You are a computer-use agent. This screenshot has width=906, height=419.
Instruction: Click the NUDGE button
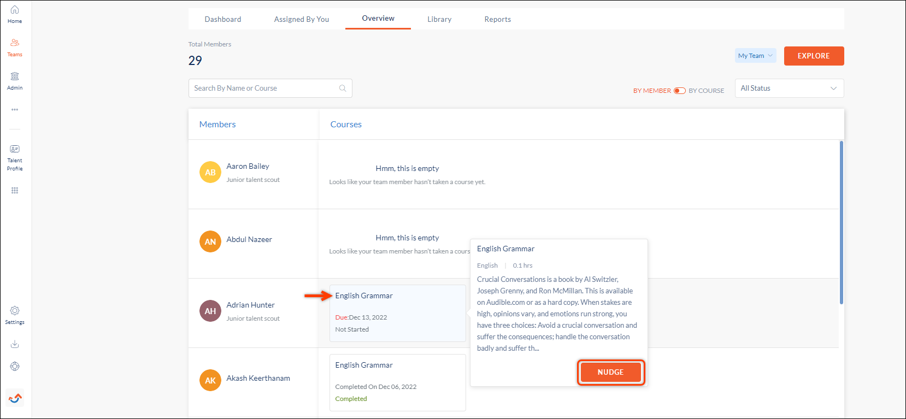(611, 372)
